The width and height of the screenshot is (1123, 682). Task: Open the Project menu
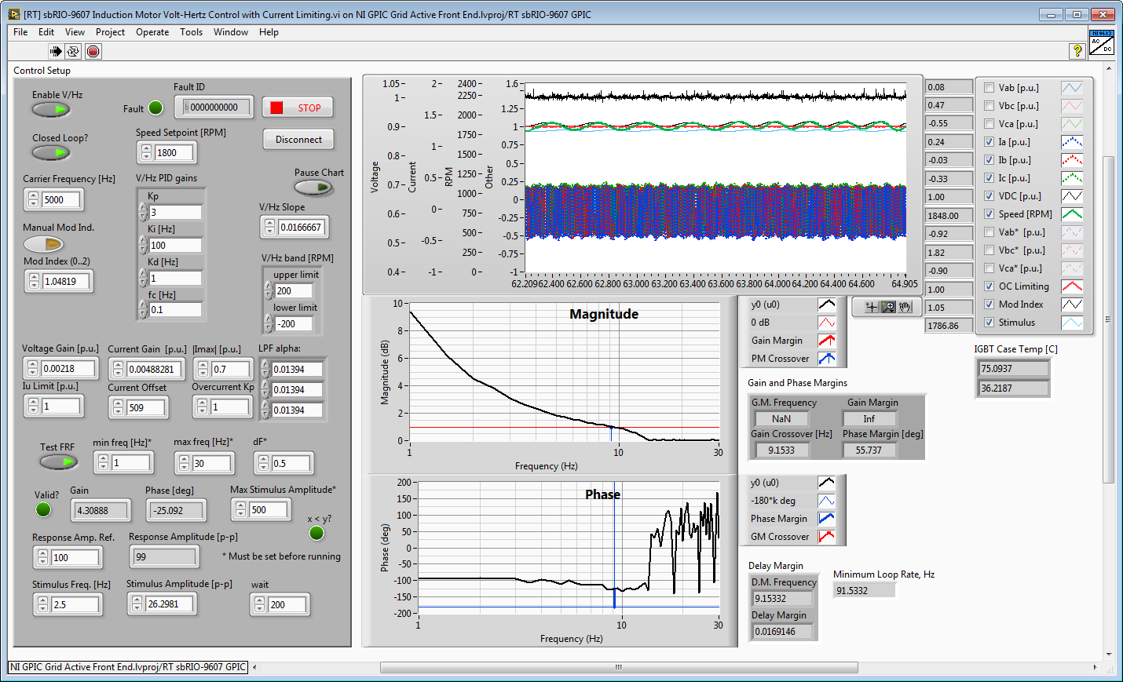110,32
